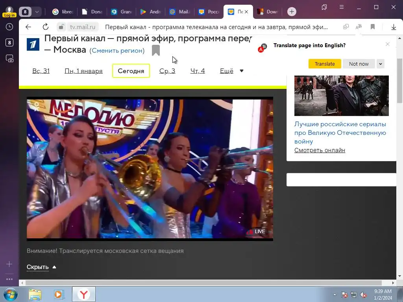Open the browser main menu hamburger
Image resolution: width=403 pixels, height=302 pixels.
pyautogui.click(x=342, y=7)
